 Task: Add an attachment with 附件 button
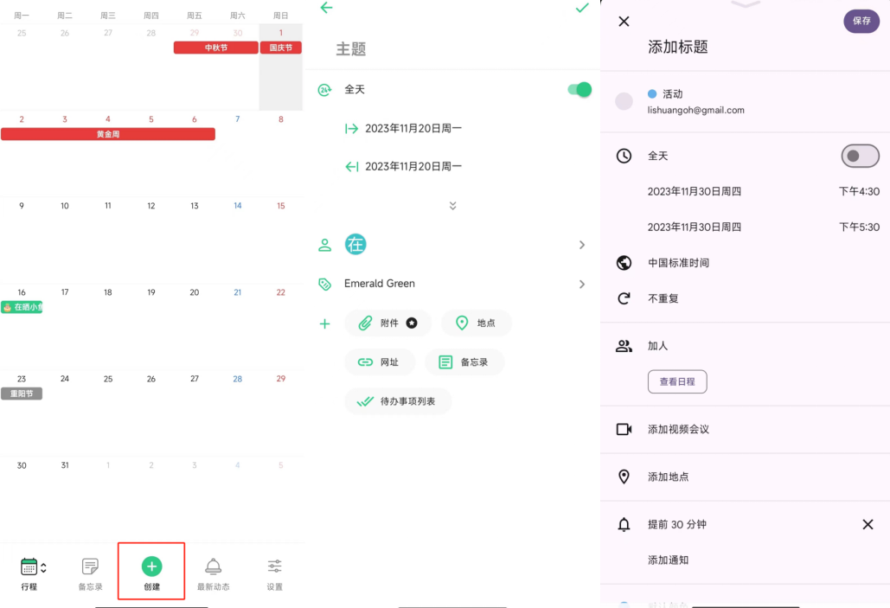(x=388, y=323)
